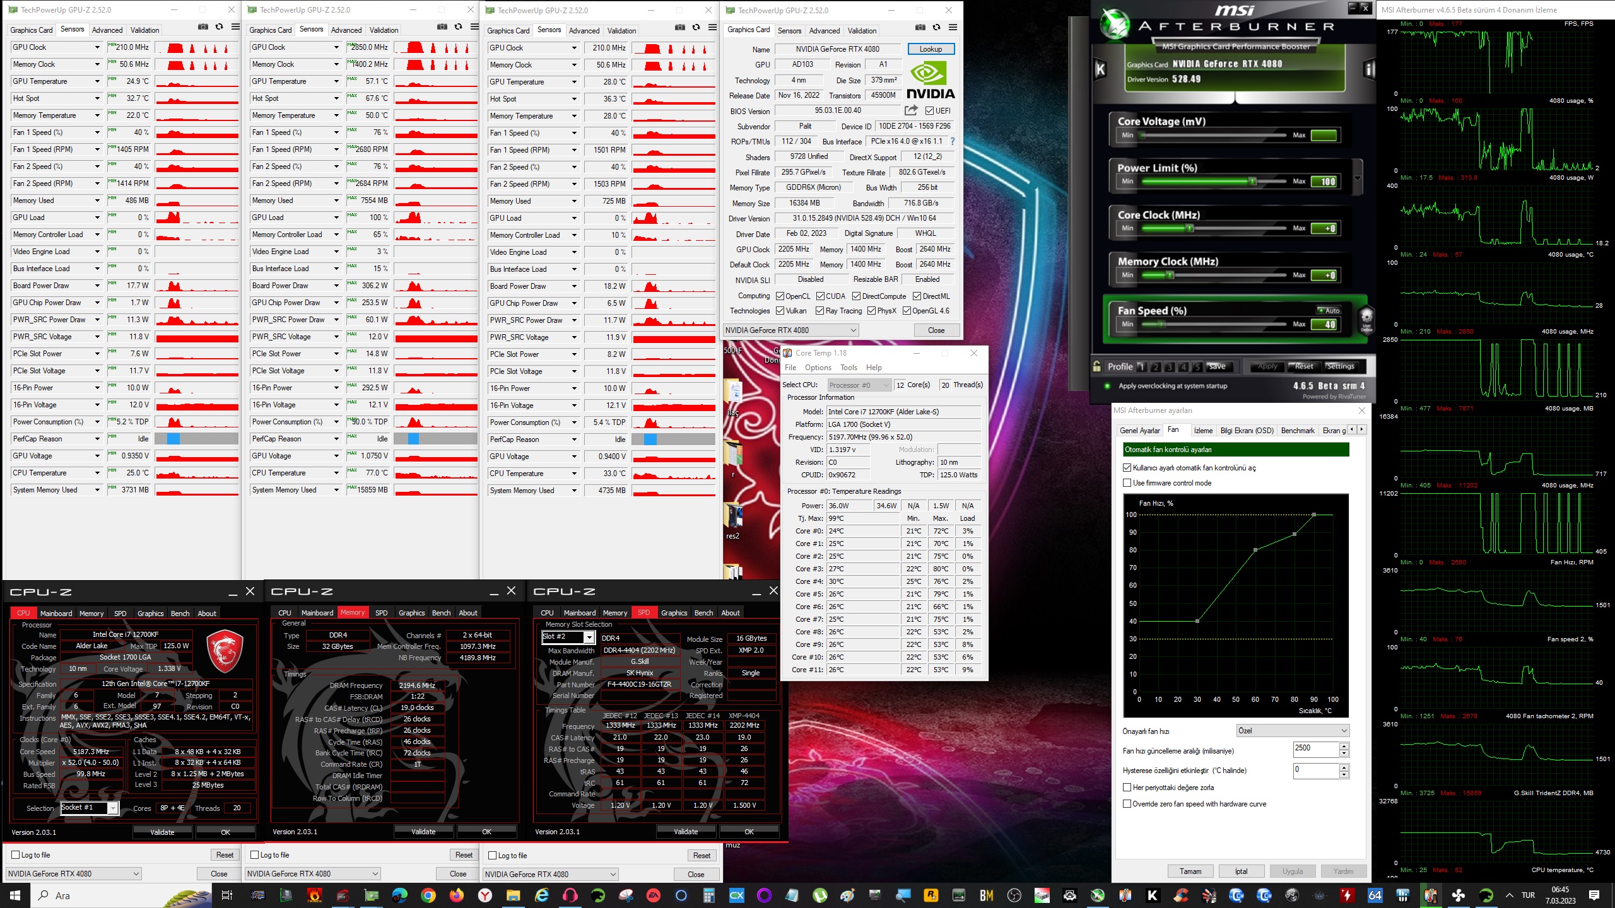Enable Log to file in leftmost GPU-Z window
Image resolution: width=1615 pixels, height=908 pixels.
point(16,855)
